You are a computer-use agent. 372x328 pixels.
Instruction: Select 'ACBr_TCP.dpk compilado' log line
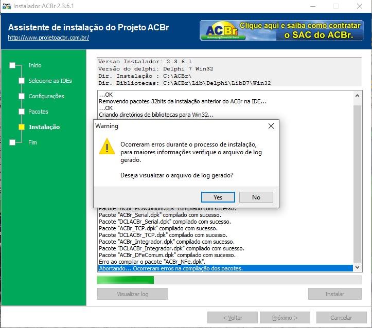[225, 228]
